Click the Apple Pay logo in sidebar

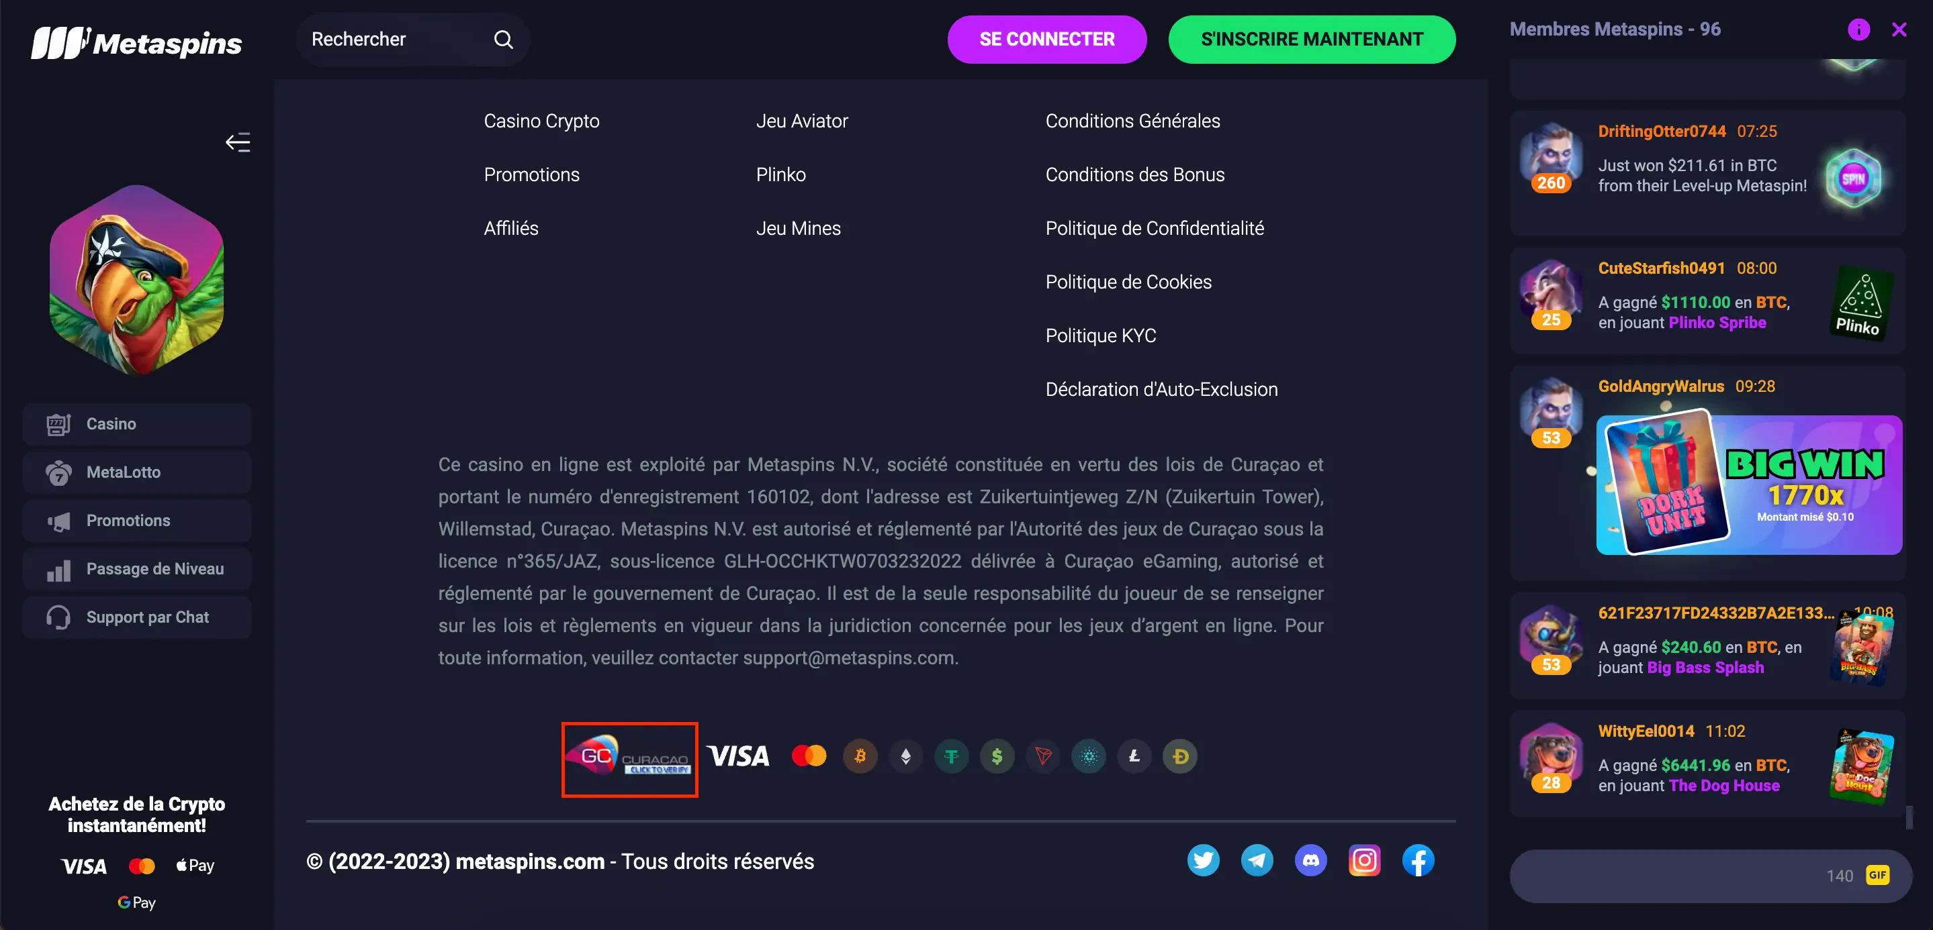click(195, 866)
